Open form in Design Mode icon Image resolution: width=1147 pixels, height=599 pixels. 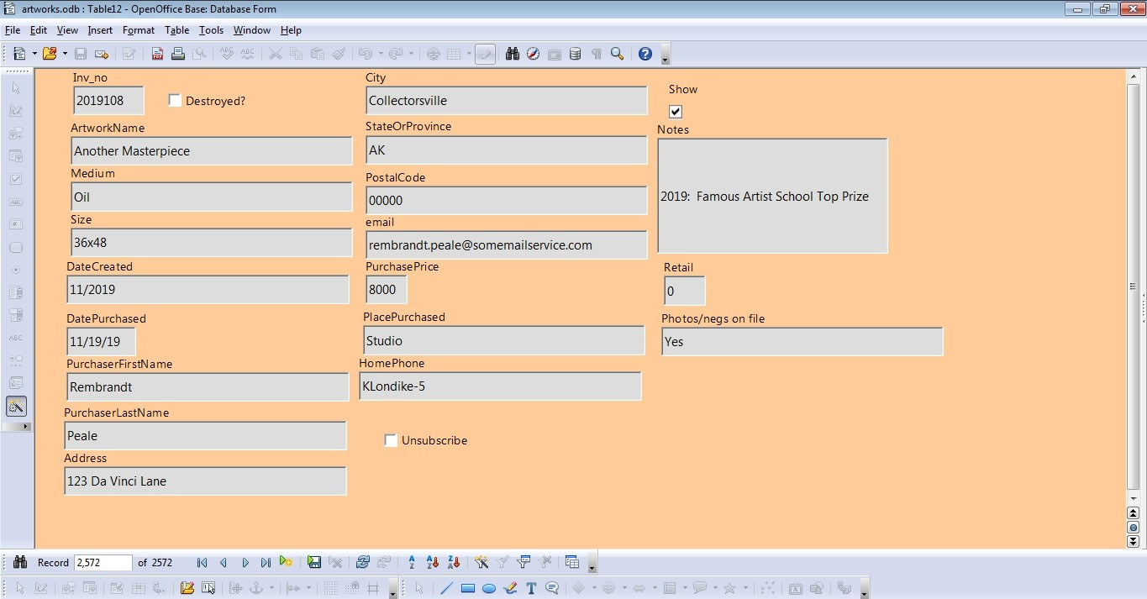pyautogui.click(x=187, y=588)
